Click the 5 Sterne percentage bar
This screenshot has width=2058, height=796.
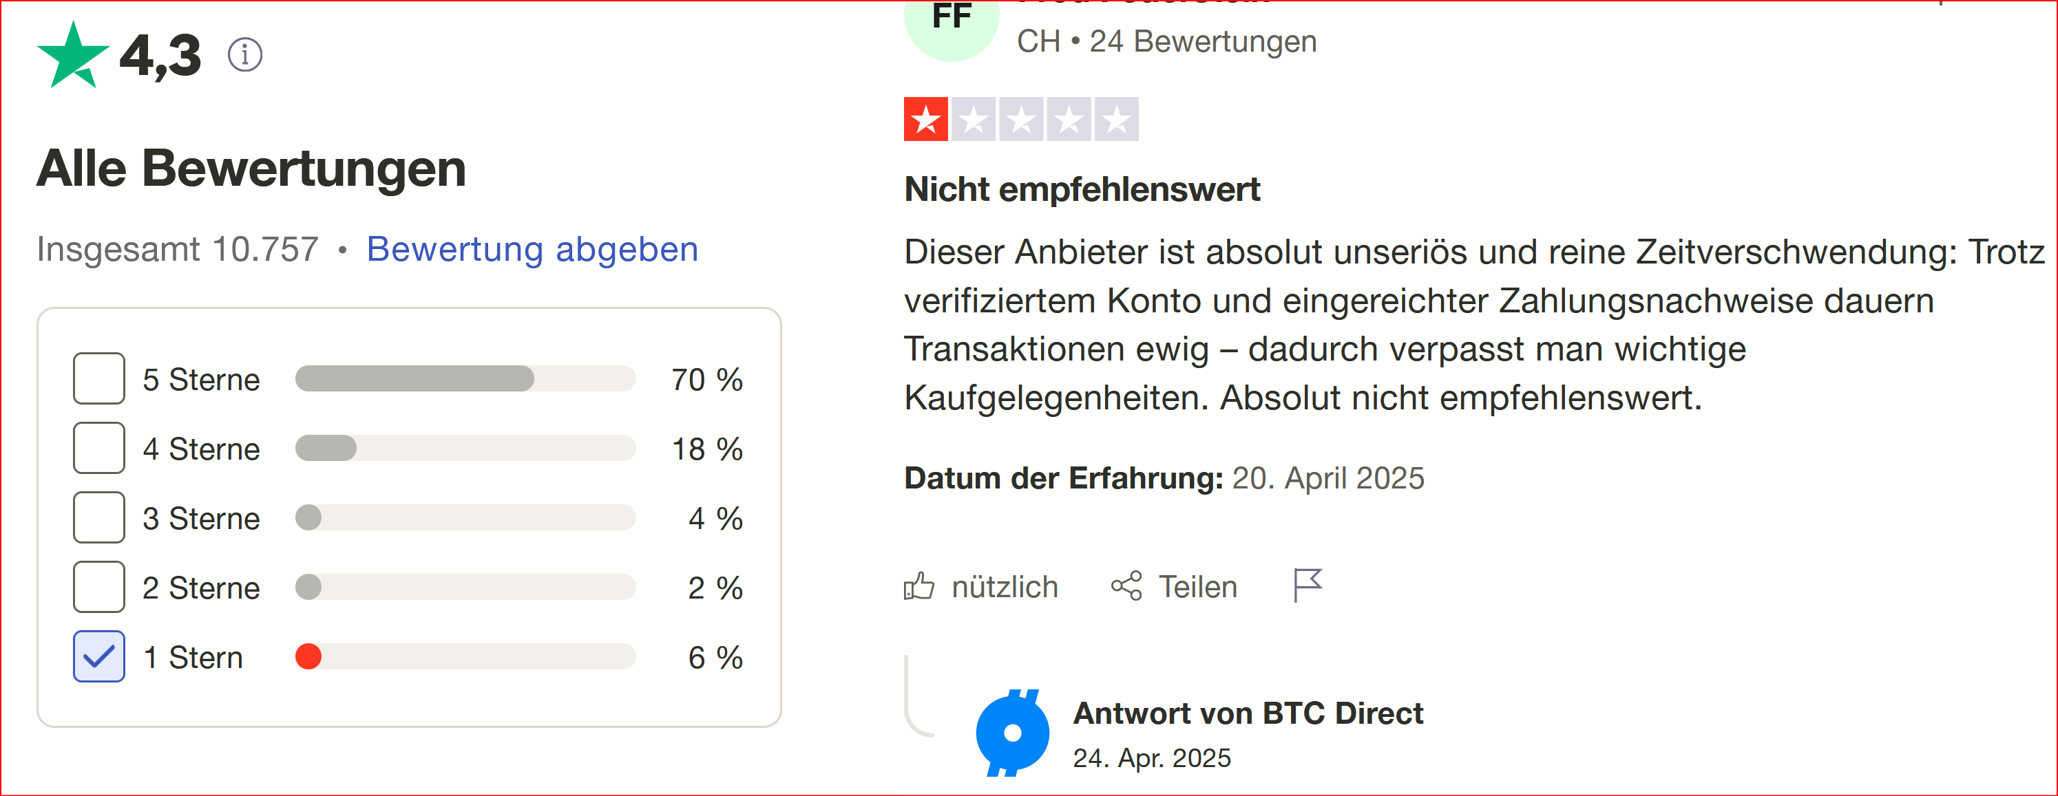click(465, 378)
